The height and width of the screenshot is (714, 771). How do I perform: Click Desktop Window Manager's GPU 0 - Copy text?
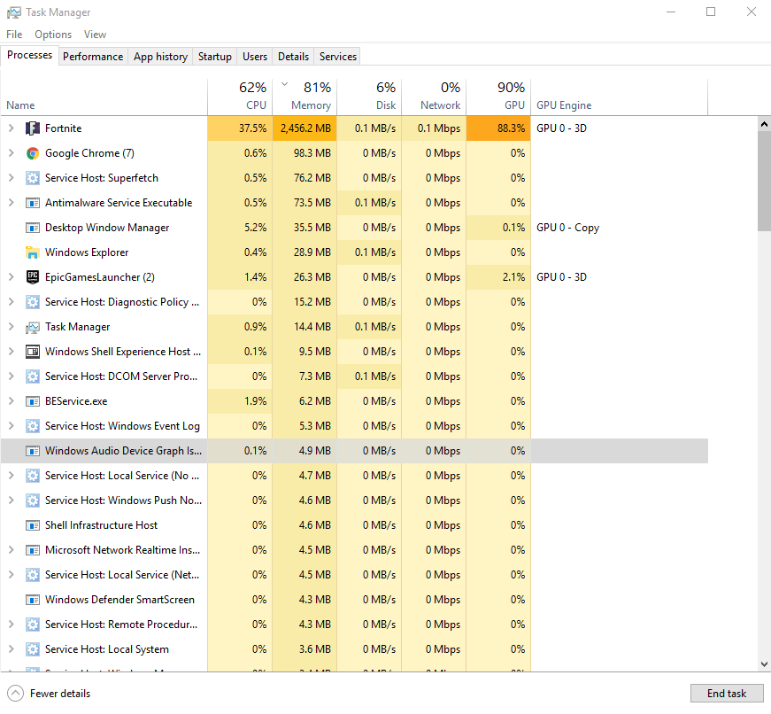tap(568, 228)
